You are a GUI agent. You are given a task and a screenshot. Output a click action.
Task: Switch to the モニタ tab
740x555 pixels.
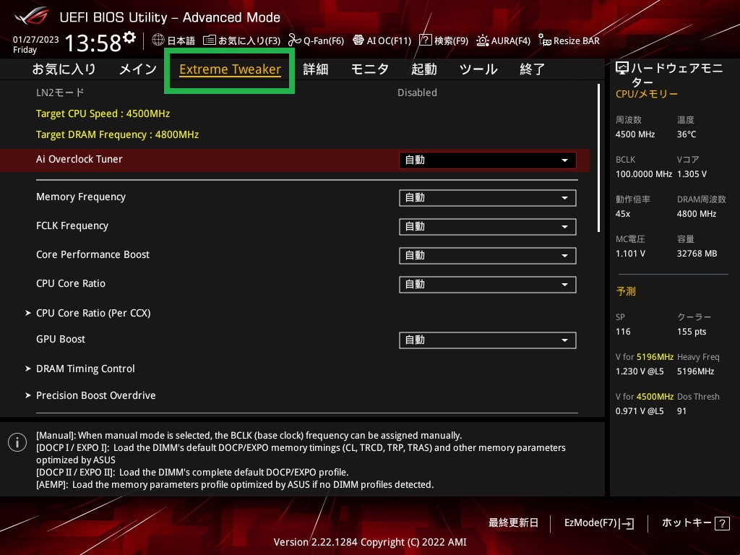[x=370, y=69]
